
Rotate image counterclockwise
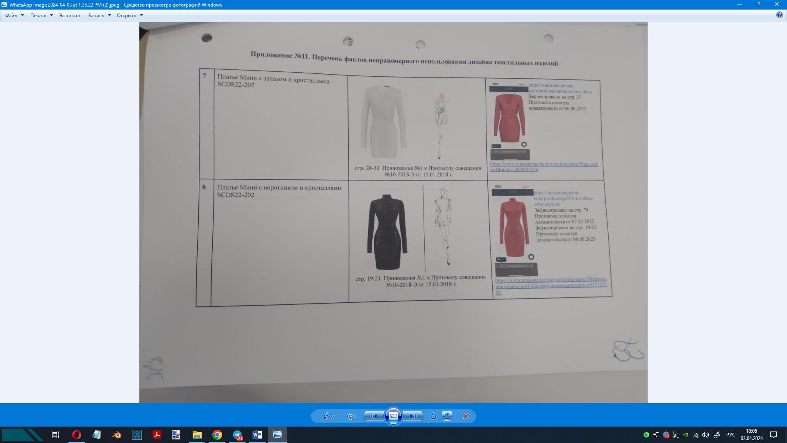click(x=433, y=416)
